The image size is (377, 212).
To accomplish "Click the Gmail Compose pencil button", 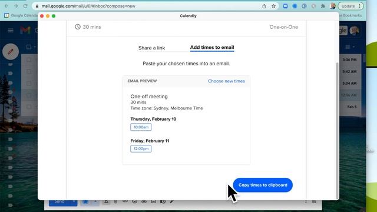I will click(x=11, y=52).
